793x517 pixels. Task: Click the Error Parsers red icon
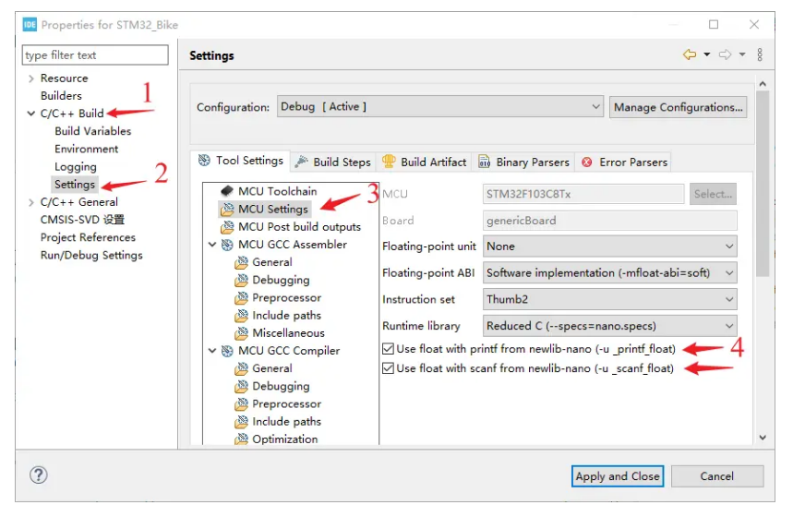pos(586,162)
